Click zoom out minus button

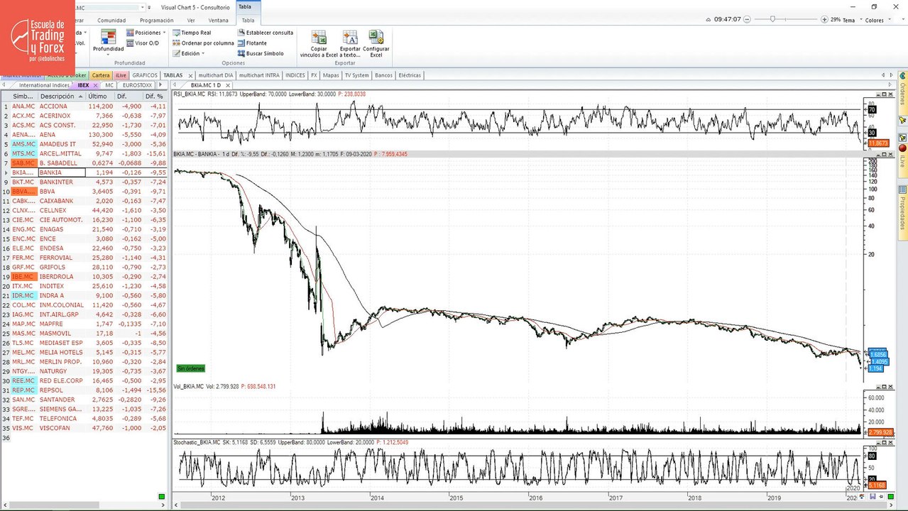coord(748,19)
